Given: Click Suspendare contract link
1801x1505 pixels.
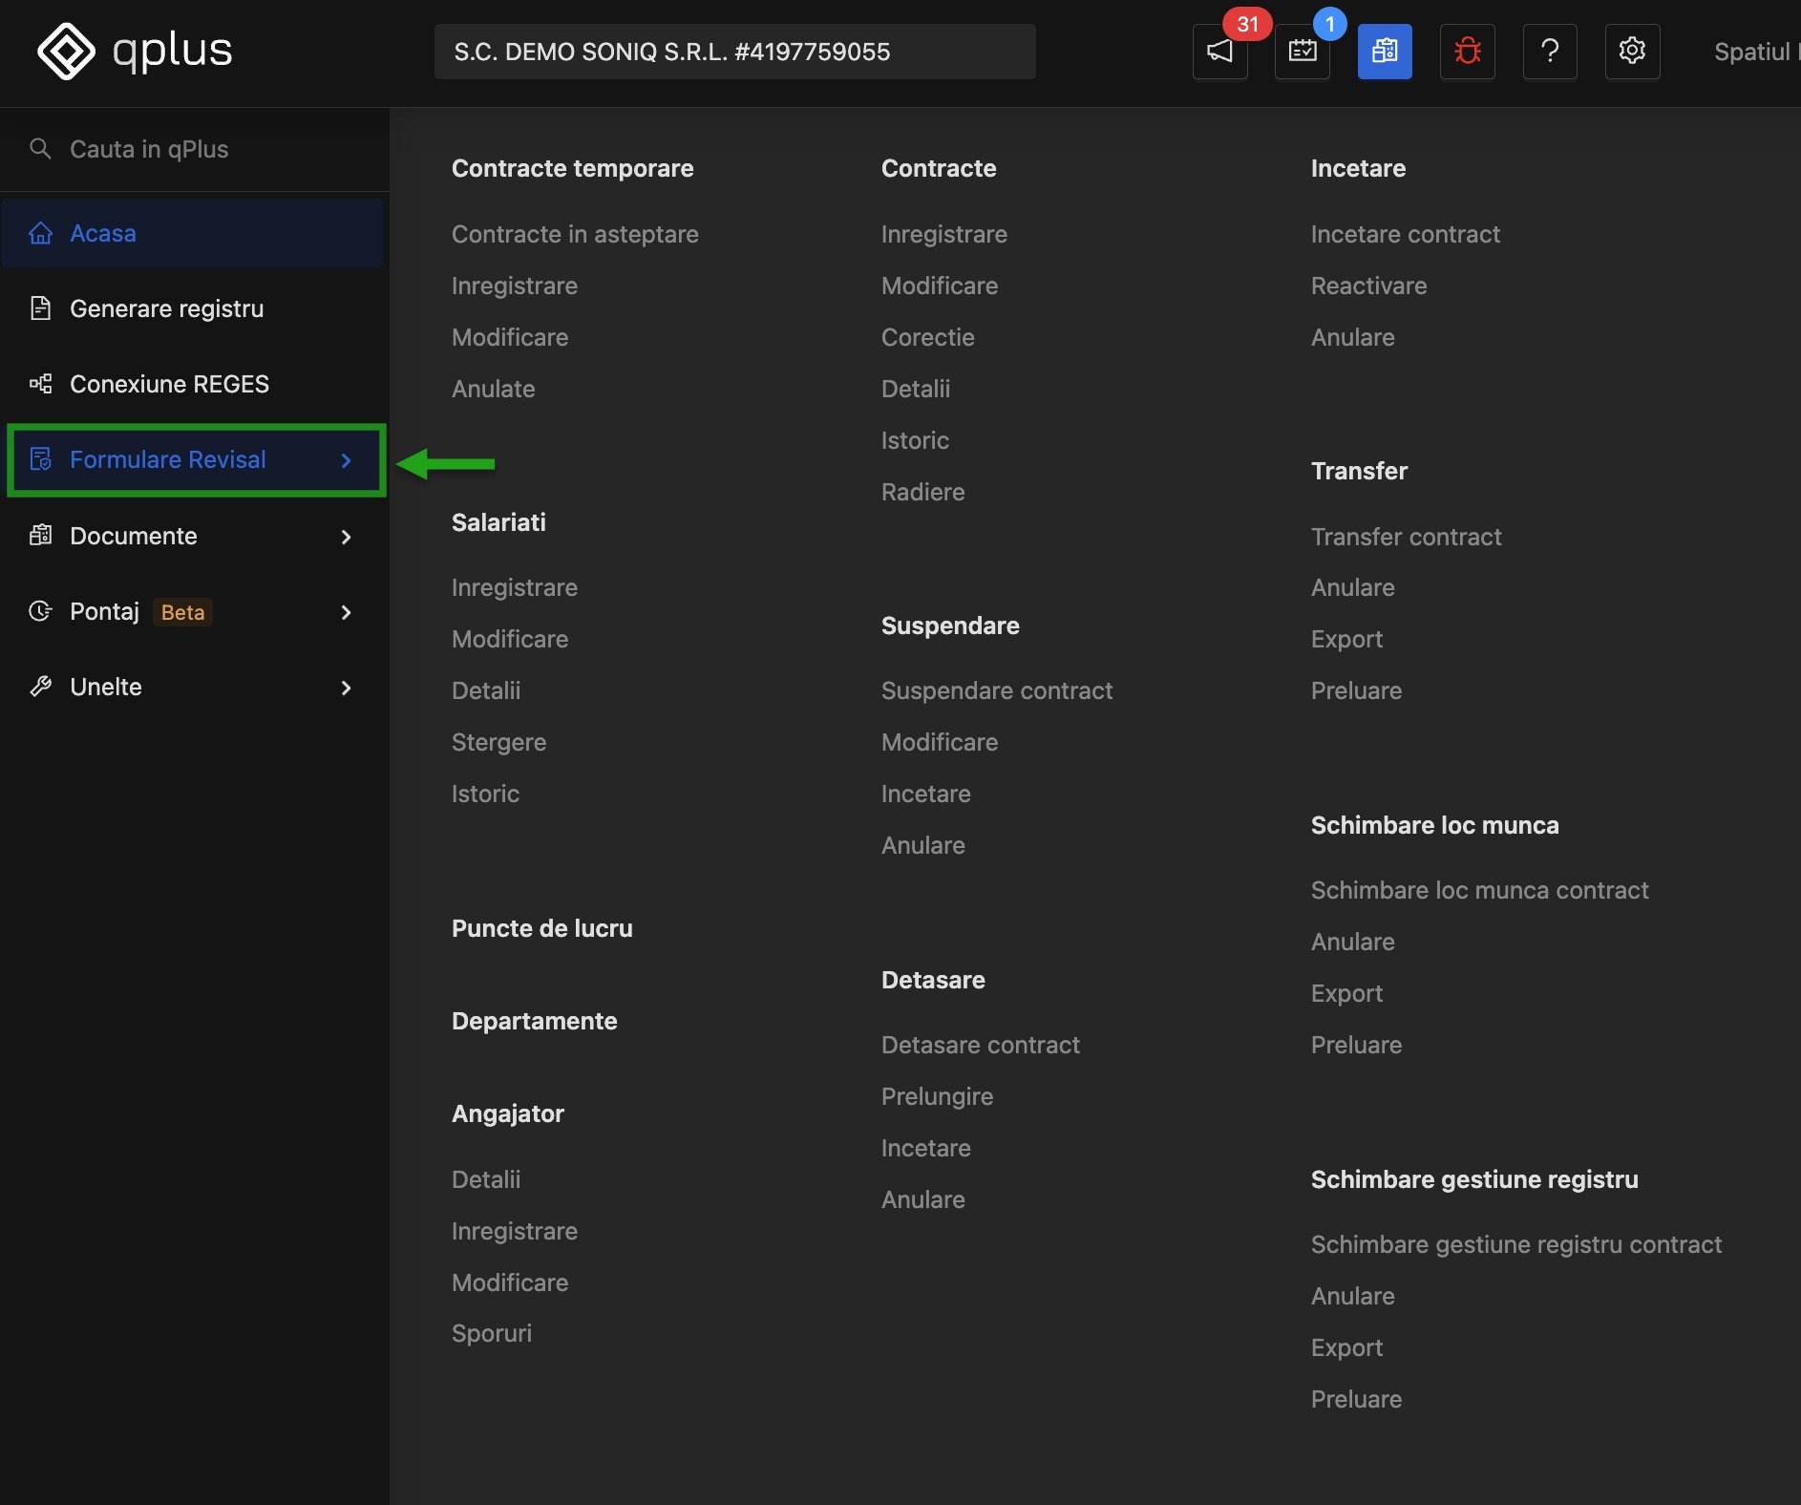Looking at the screenshot, I should (x=997, y=690).
